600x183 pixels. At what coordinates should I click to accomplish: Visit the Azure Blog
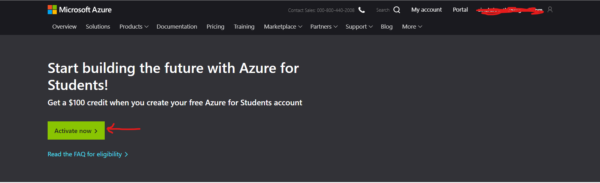[x=386, y=27]
